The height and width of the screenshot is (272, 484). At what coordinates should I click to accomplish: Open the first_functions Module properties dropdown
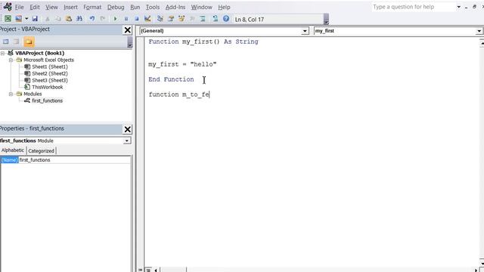[x=127, y=141]
